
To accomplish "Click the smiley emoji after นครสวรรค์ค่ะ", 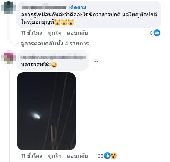I will [54, 65].
